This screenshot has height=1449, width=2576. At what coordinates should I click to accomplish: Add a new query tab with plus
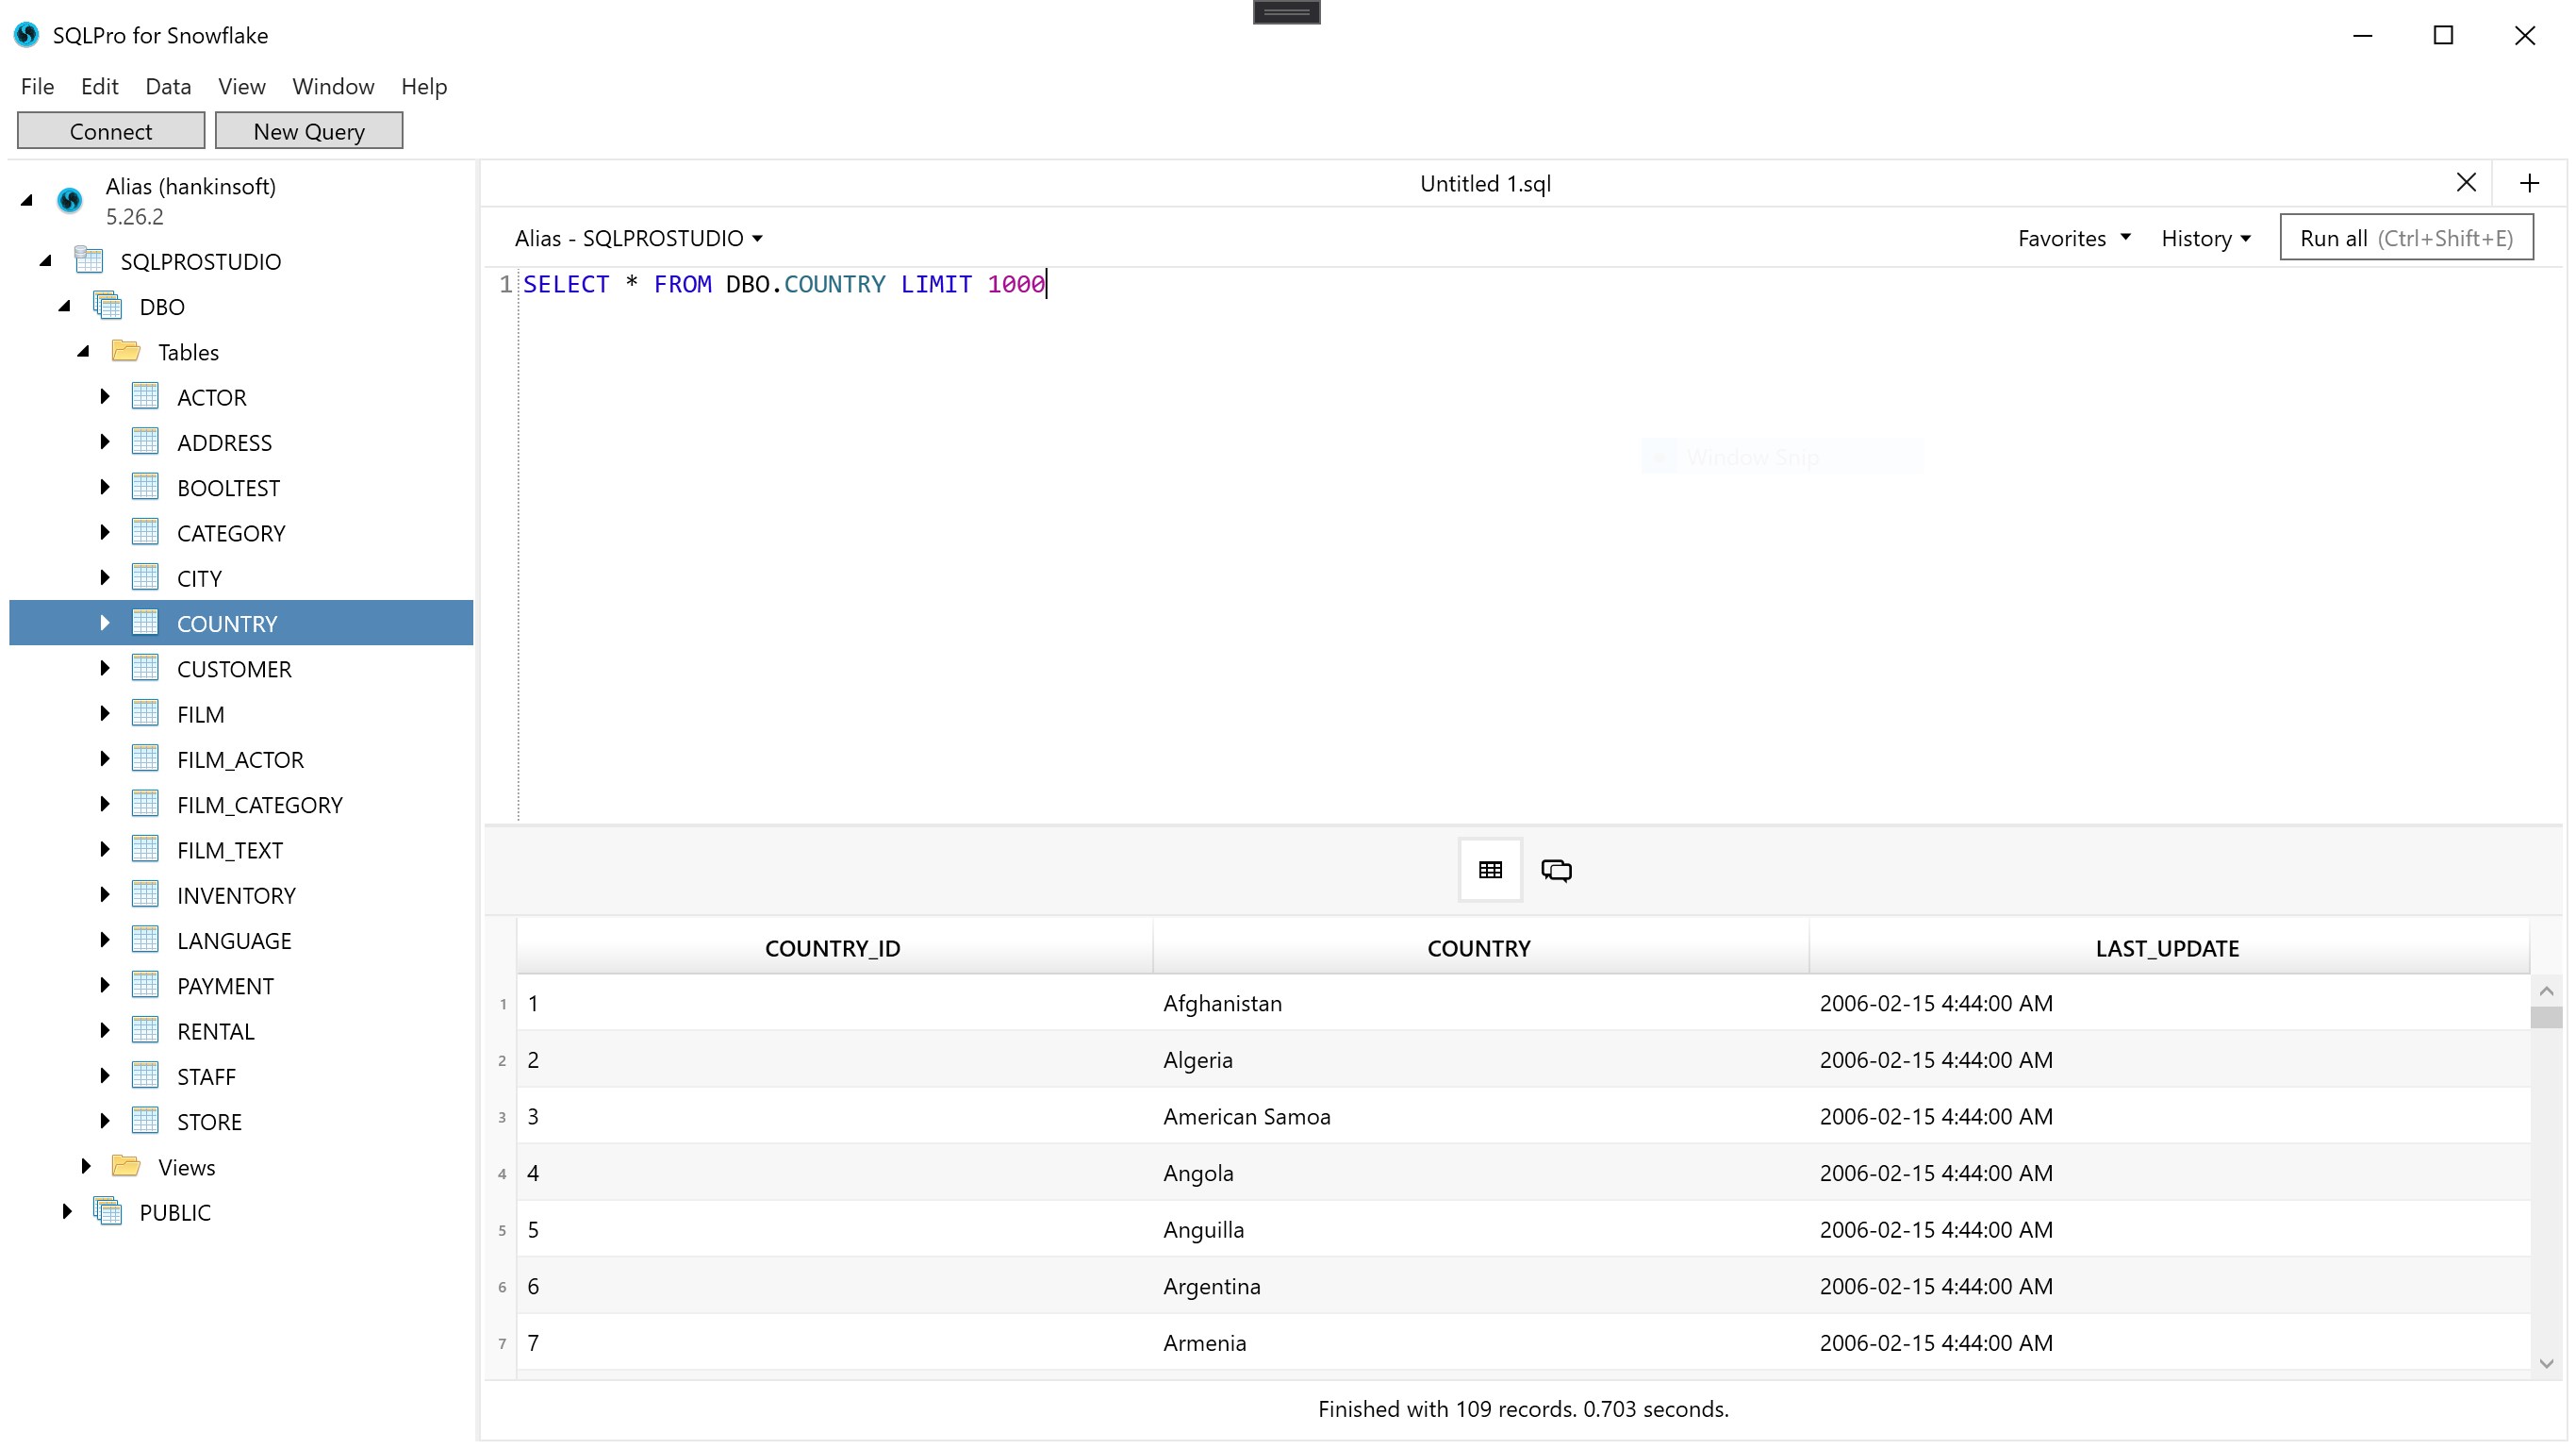2529,183
